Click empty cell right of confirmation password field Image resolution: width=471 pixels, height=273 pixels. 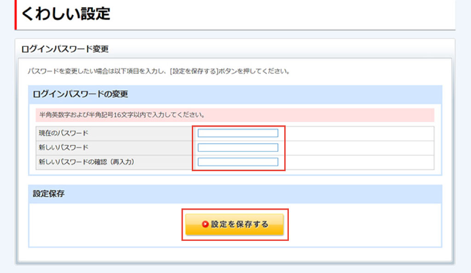359,162
